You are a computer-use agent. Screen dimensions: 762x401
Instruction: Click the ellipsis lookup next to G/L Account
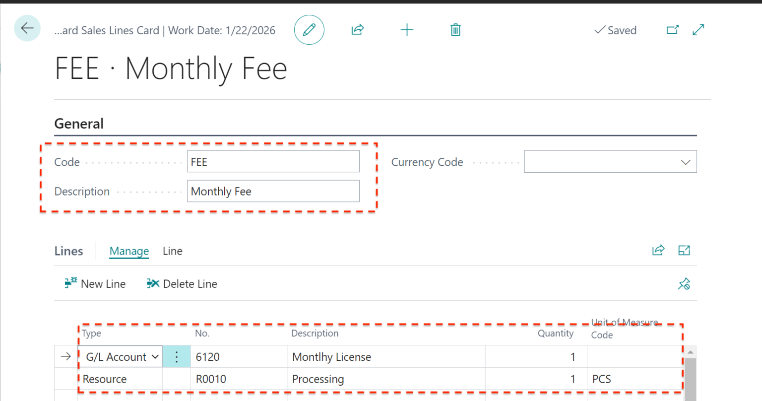176,356
